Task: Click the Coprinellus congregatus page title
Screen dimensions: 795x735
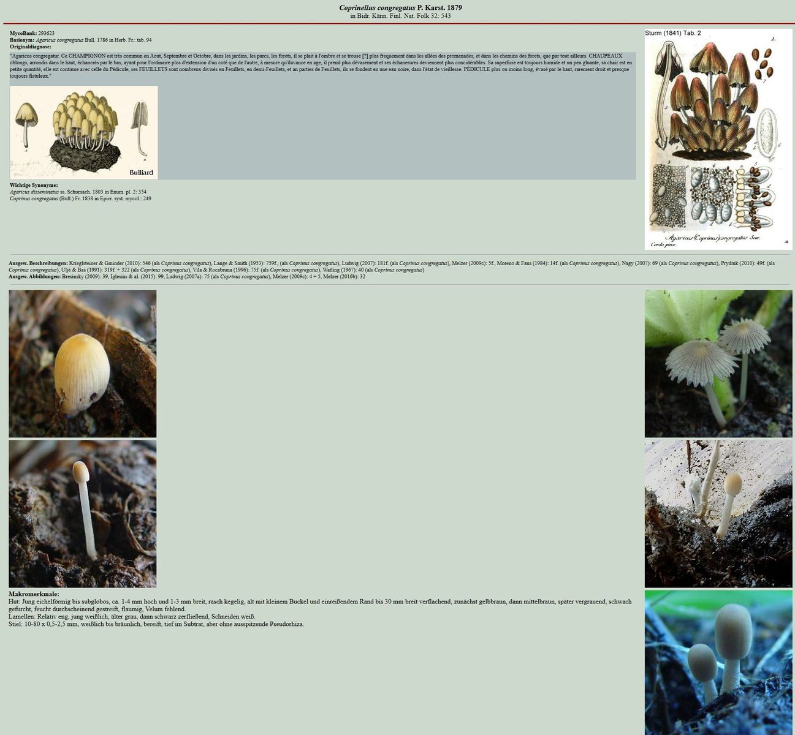Action: 400,8
